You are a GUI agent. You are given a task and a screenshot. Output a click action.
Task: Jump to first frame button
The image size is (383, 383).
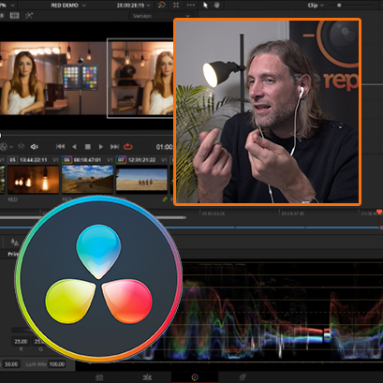pyautogui.click(x=60, y=147)
